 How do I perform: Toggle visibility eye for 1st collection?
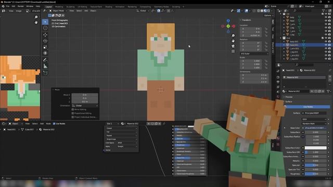(x=326, y=14)
